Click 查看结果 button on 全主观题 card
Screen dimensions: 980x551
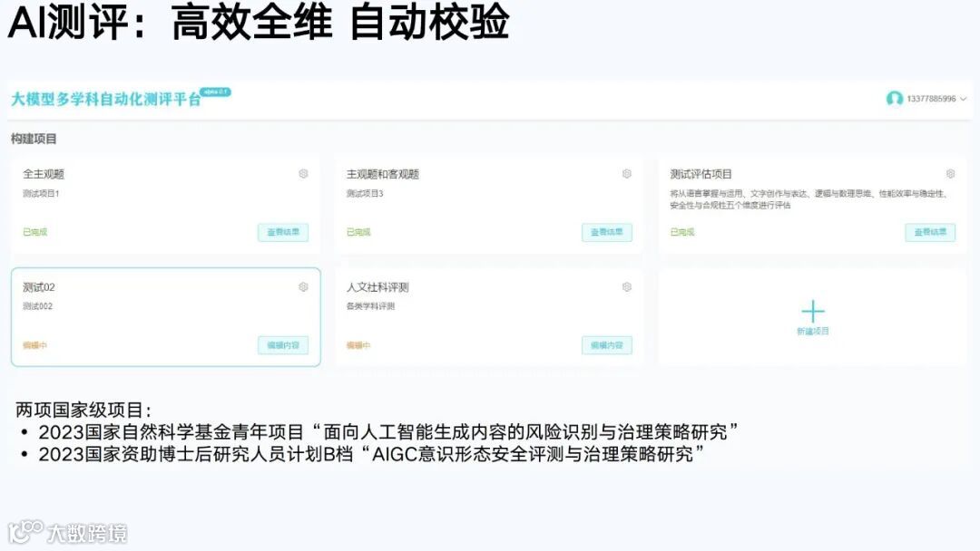283,232
